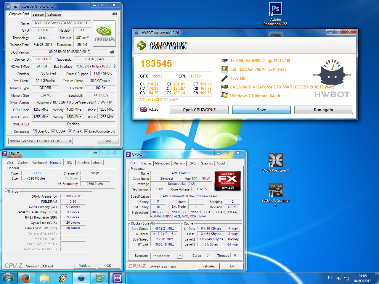The height and width of the screenshot is (284, 379).
Task: Click the Open CPUZ/GPUZ button
Action: point(199,110)
